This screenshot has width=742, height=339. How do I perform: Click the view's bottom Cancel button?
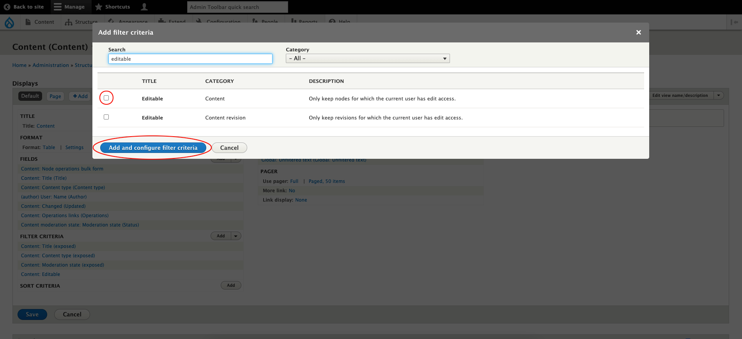click(x=72, y=314)
